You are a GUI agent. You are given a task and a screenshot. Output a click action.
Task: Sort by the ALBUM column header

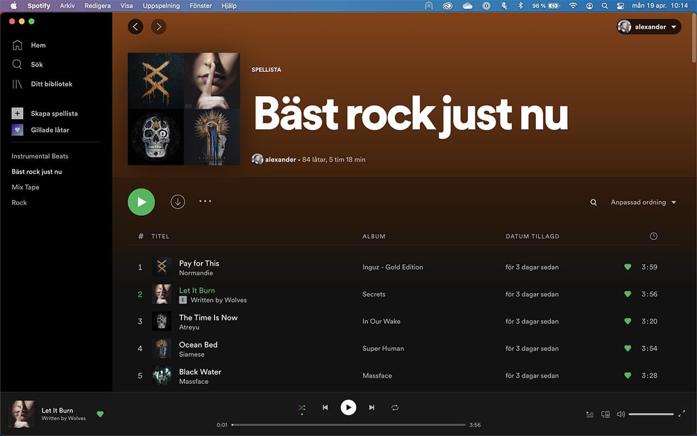[374, 236]
